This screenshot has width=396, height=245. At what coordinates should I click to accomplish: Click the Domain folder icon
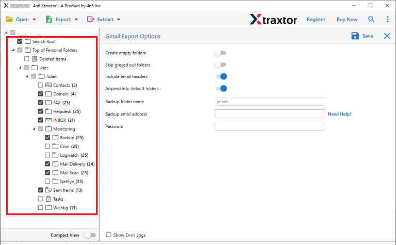(x=48, y=94)
